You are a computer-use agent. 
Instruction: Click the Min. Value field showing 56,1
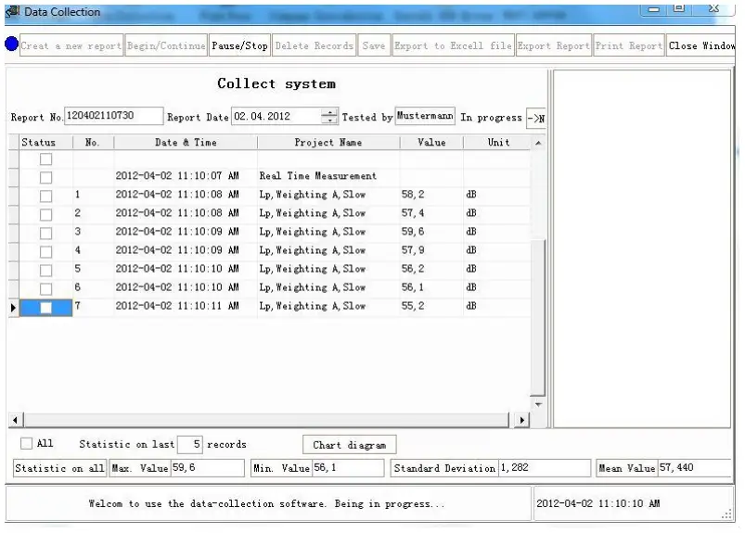click(348, 468)
